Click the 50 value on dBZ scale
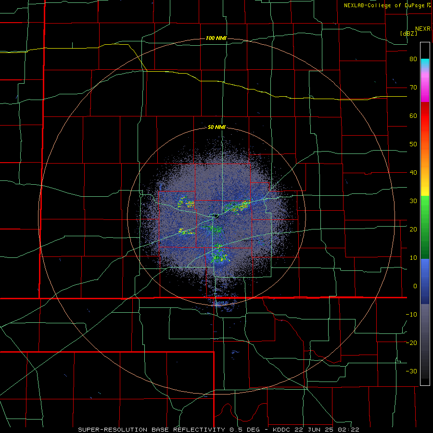 point(413,144)
